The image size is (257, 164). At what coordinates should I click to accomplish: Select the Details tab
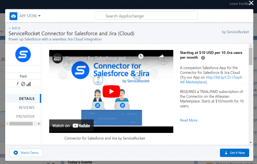click(x=27, y=99)
